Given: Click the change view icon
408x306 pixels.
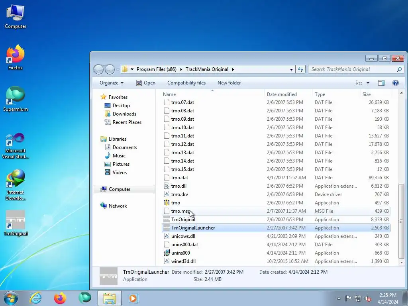Looking at the screenshot, I should tap(359, 83).
